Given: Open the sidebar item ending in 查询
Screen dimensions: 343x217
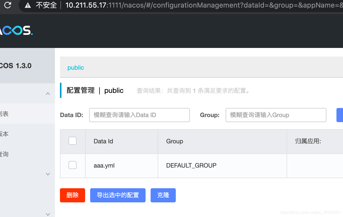Looking at the screenshot, I should pos(27,154).
